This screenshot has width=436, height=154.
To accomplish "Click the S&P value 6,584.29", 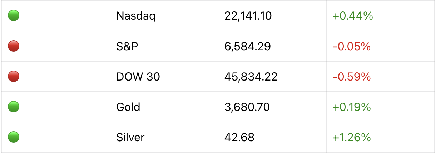I will (x=248, y=46).
